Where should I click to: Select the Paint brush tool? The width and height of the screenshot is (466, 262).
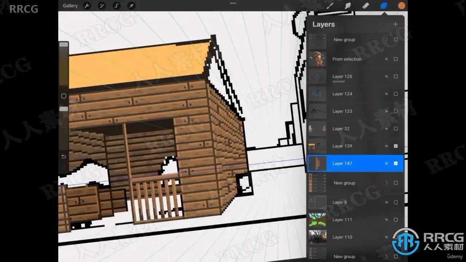point(330,5)
